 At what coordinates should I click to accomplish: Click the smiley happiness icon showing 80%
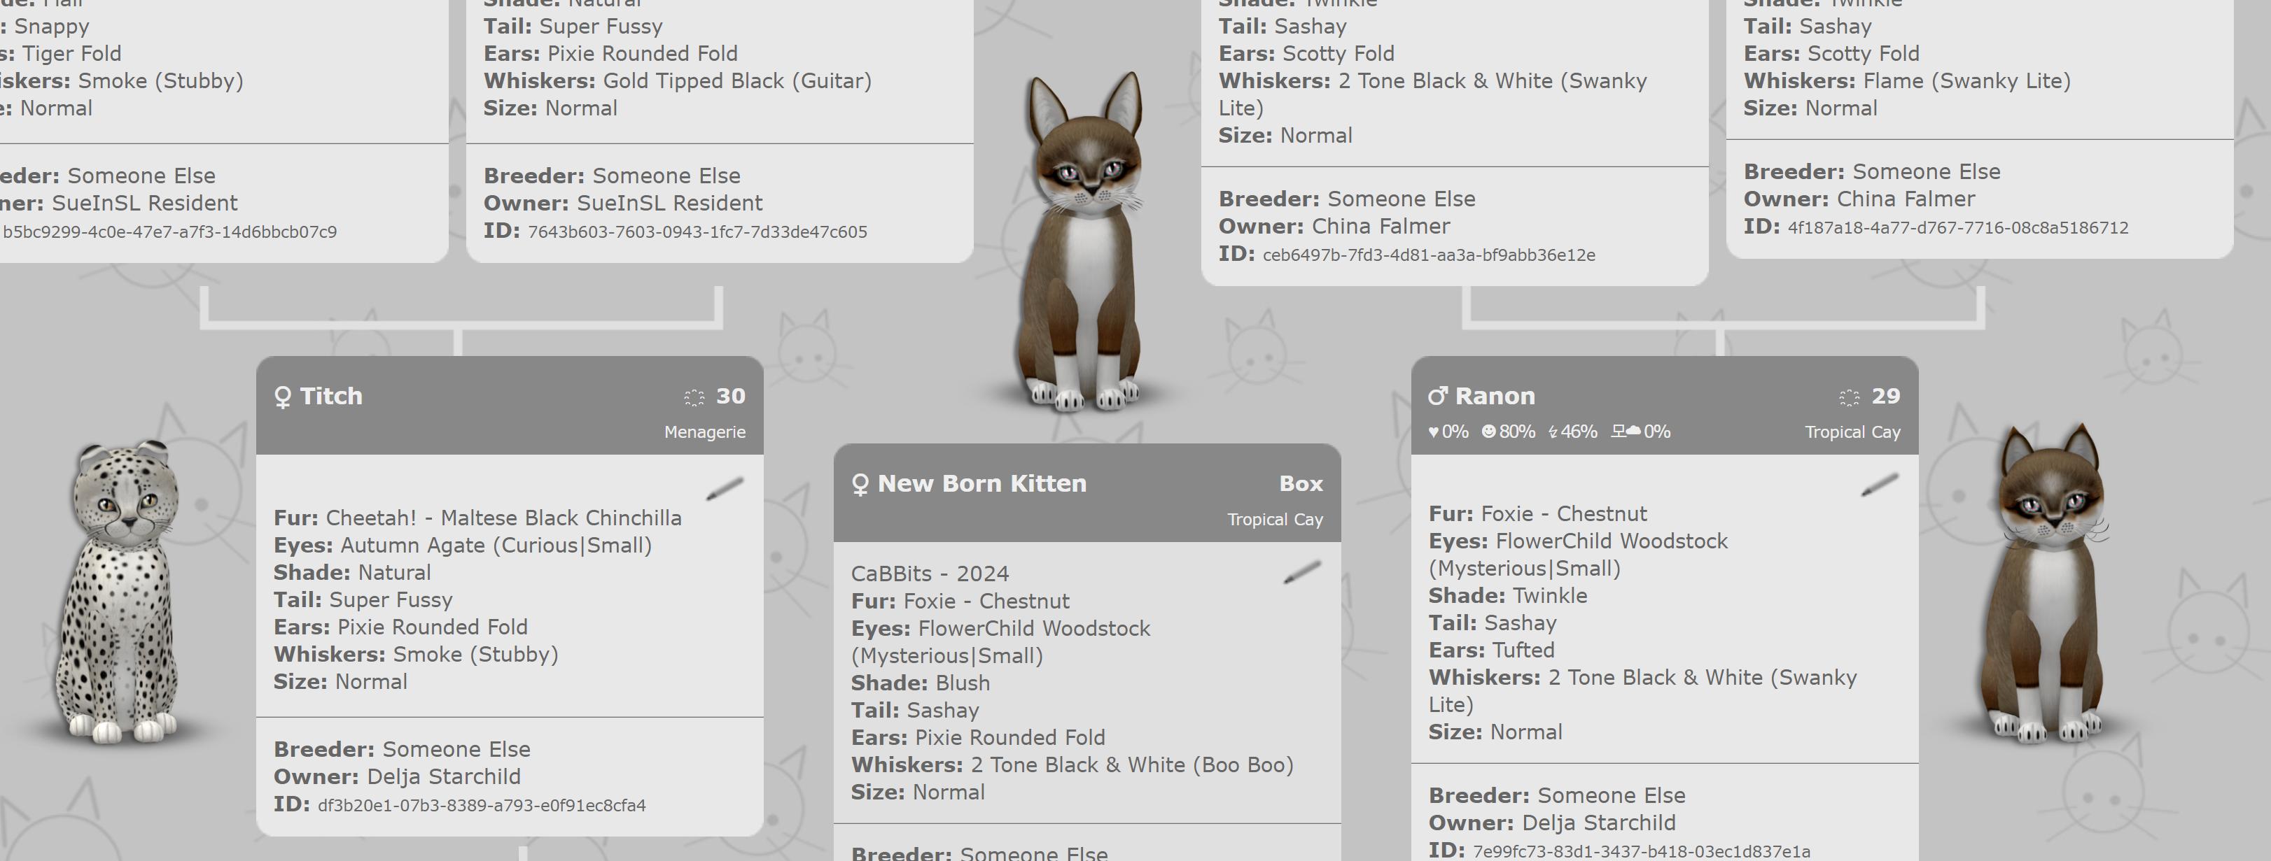1489,432
